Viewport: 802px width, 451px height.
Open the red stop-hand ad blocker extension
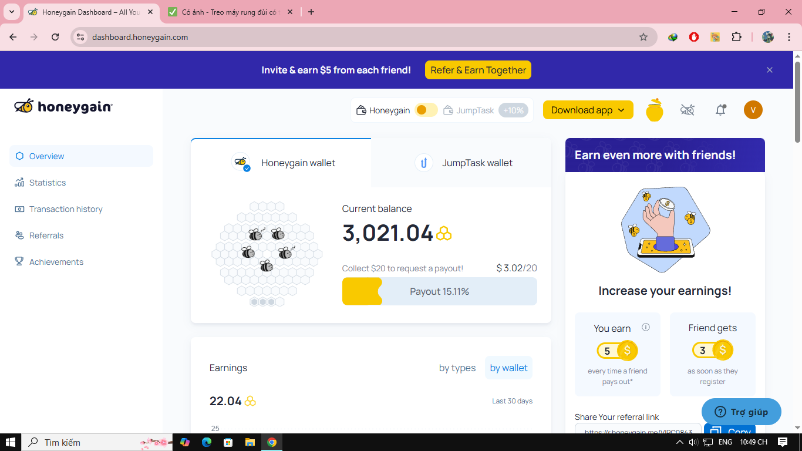[x=694, y=37]
